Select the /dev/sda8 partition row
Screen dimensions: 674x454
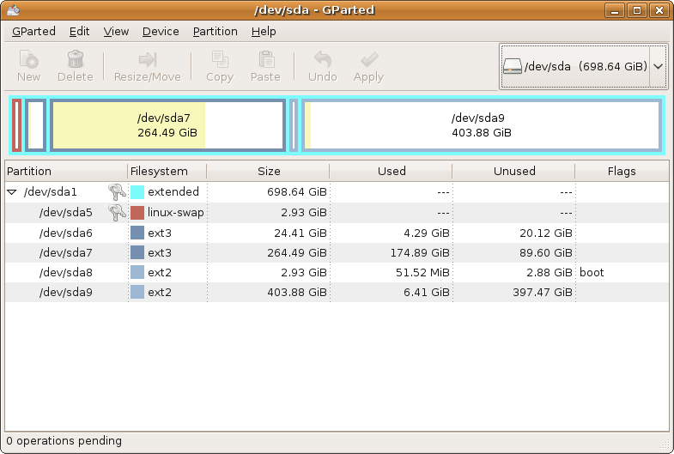click(337, 272)
